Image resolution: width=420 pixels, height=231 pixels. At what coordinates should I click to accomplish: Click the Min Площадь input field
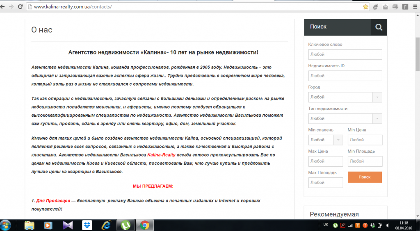[365, 161]
